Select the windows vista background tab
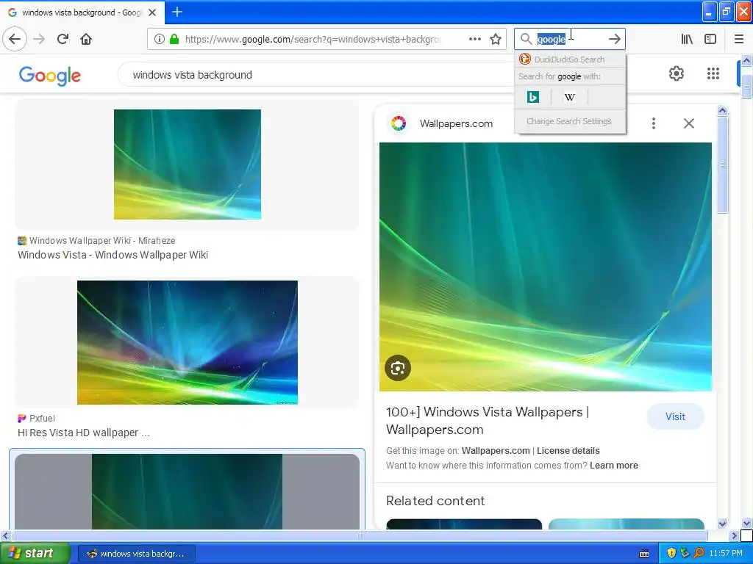This screenshot has height=564, width=753. [x=82, y=12]
